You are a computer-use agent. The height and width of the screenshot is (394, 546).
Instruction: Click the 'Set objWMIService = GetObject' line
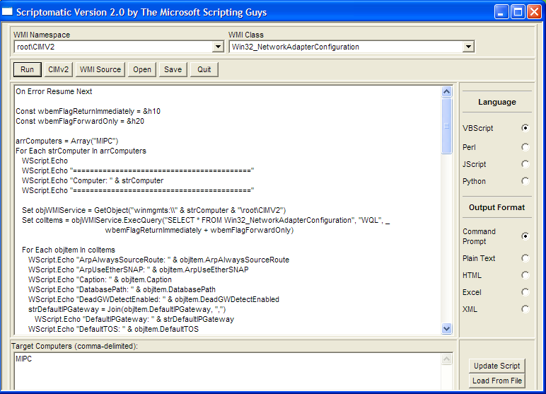154,210
